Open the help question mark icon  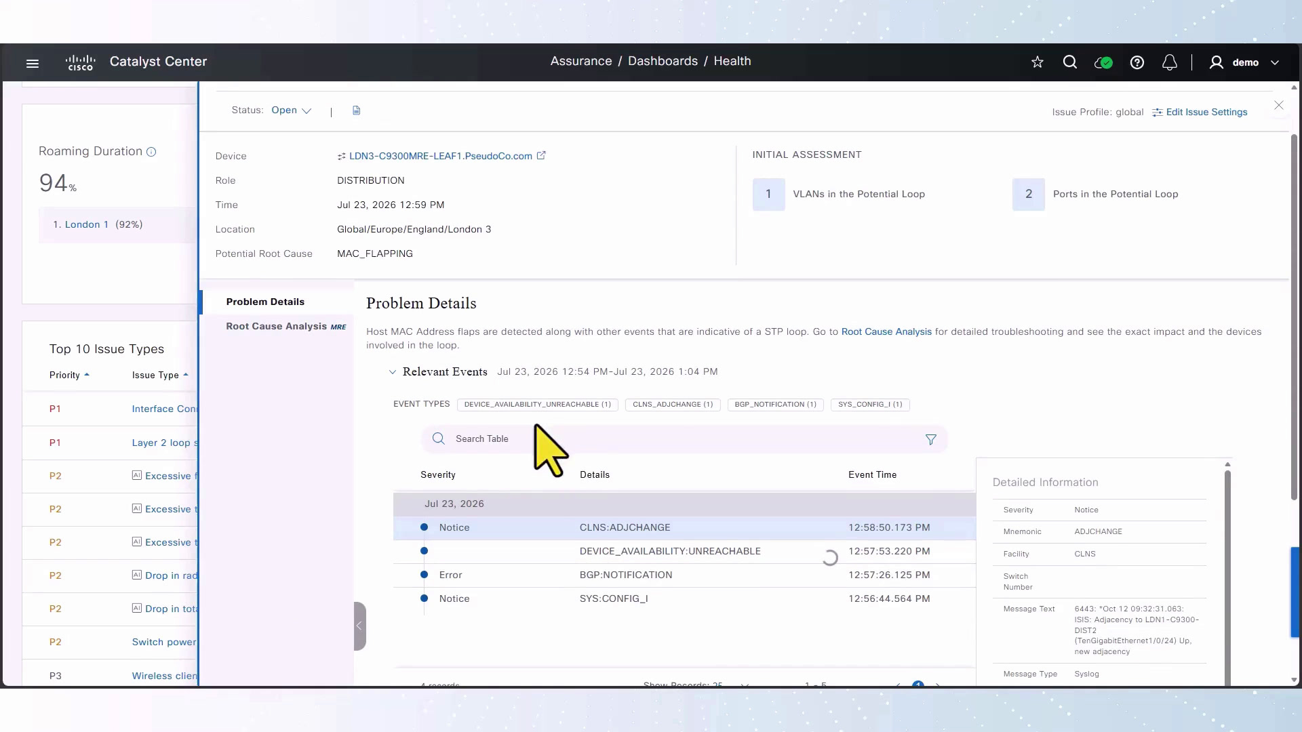coord(1137,62)
